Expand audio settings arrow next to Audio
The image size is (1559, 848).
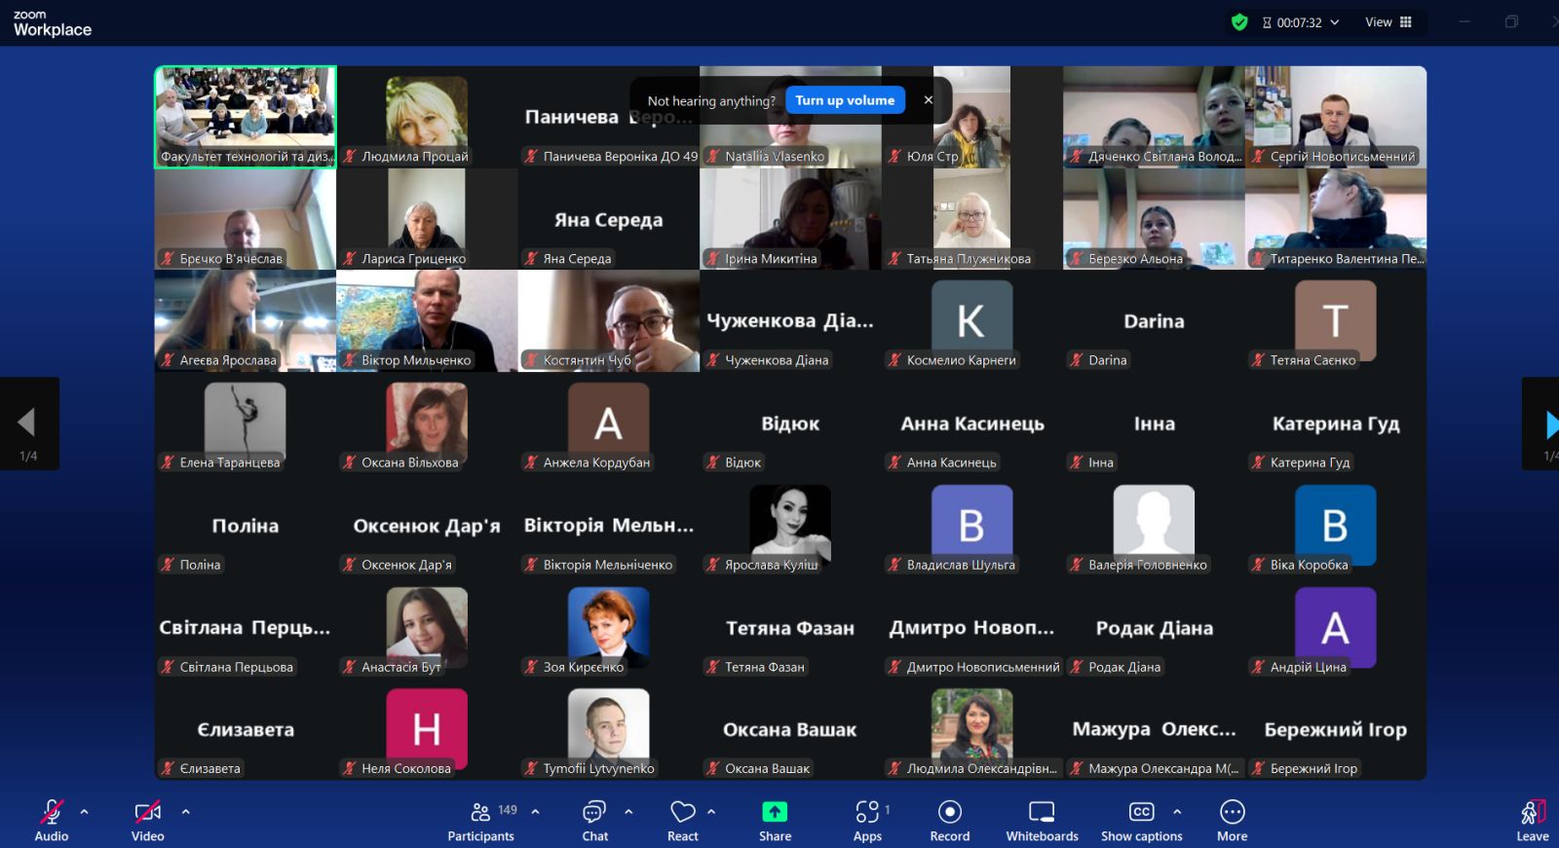[x=84, y=811]
